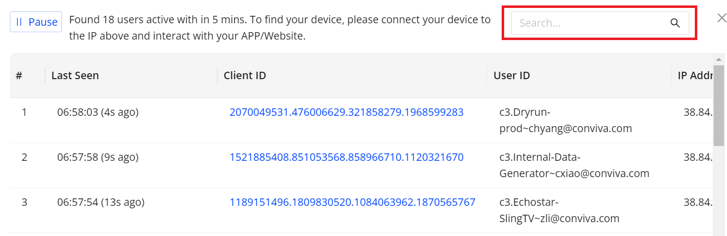Select row 1 last seen 06:58:03
727x236 pixels.
98,112
